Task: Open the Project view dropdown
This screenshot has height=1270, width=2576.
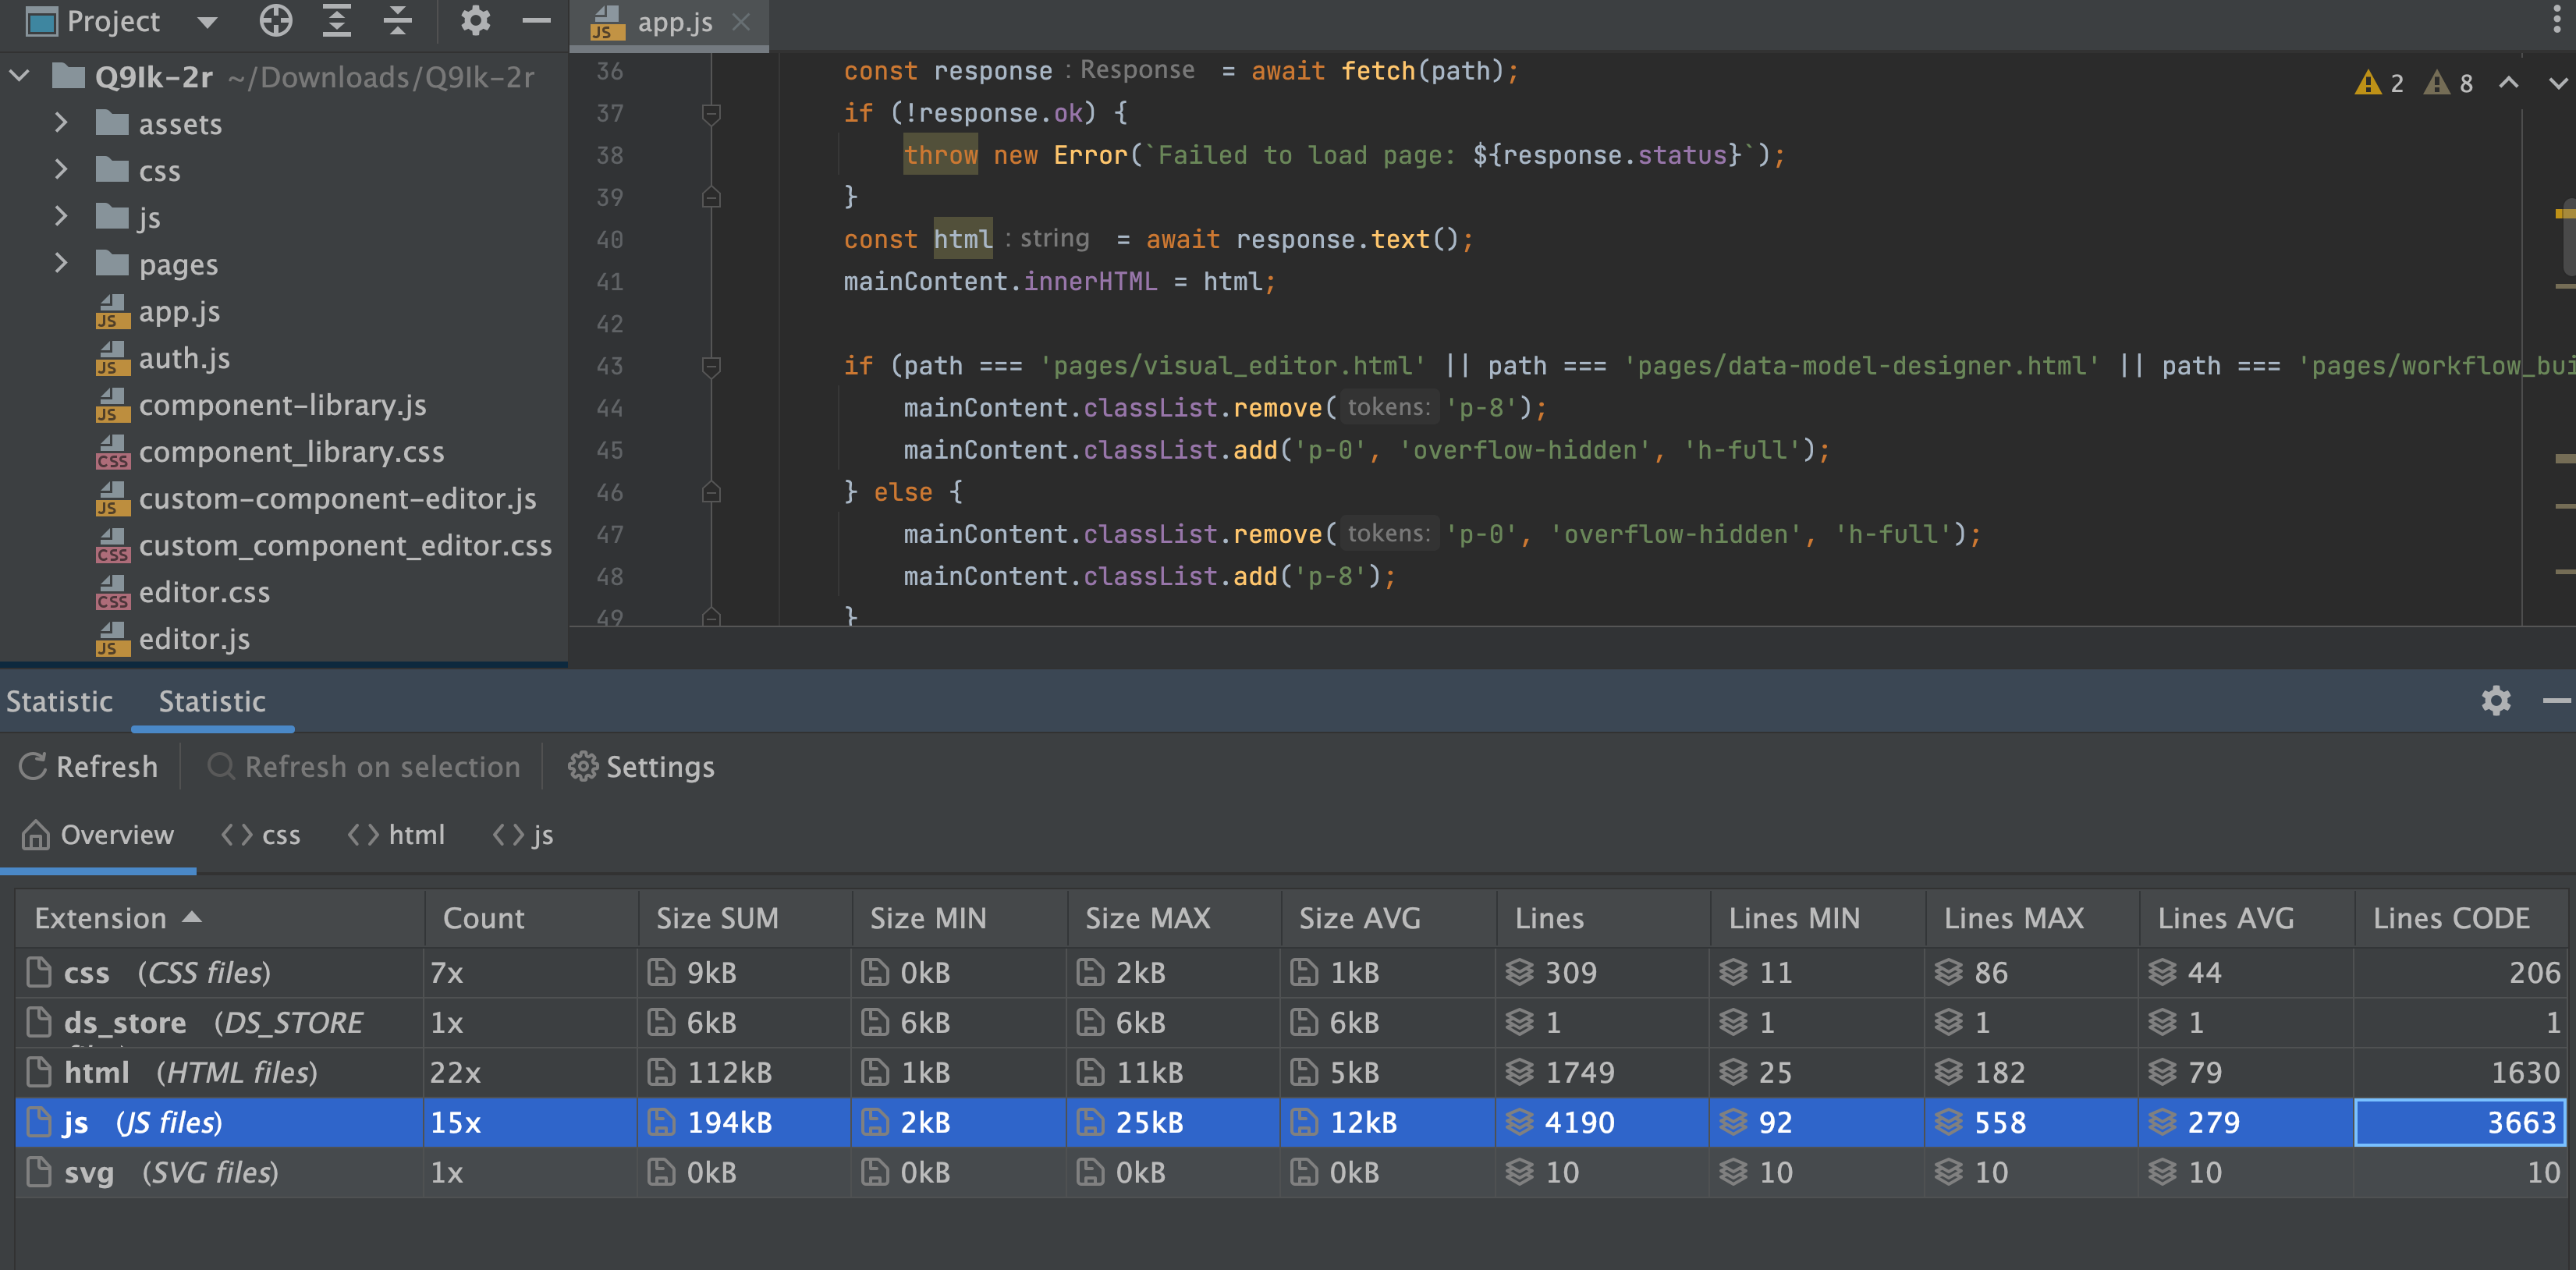Action: 207,22
